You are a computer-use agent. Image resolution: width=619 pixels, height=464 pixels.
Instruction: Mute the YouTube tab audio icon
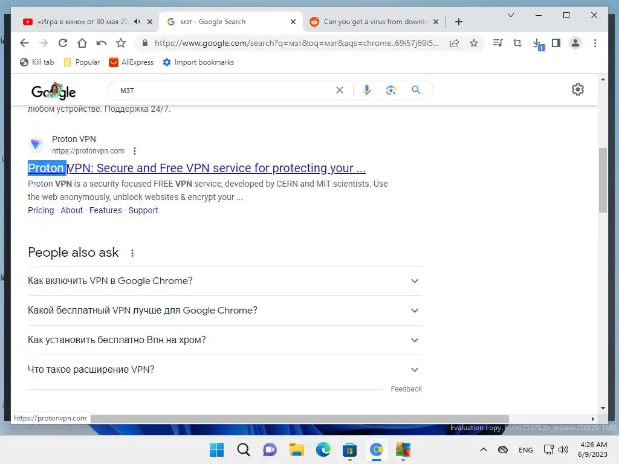137,22
